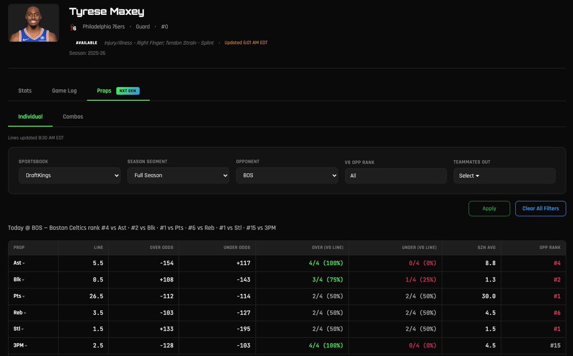The width and height of the screenshot is (573, 356).
Task: Open the Individual props sub-tab
Action: click(31, 117)
